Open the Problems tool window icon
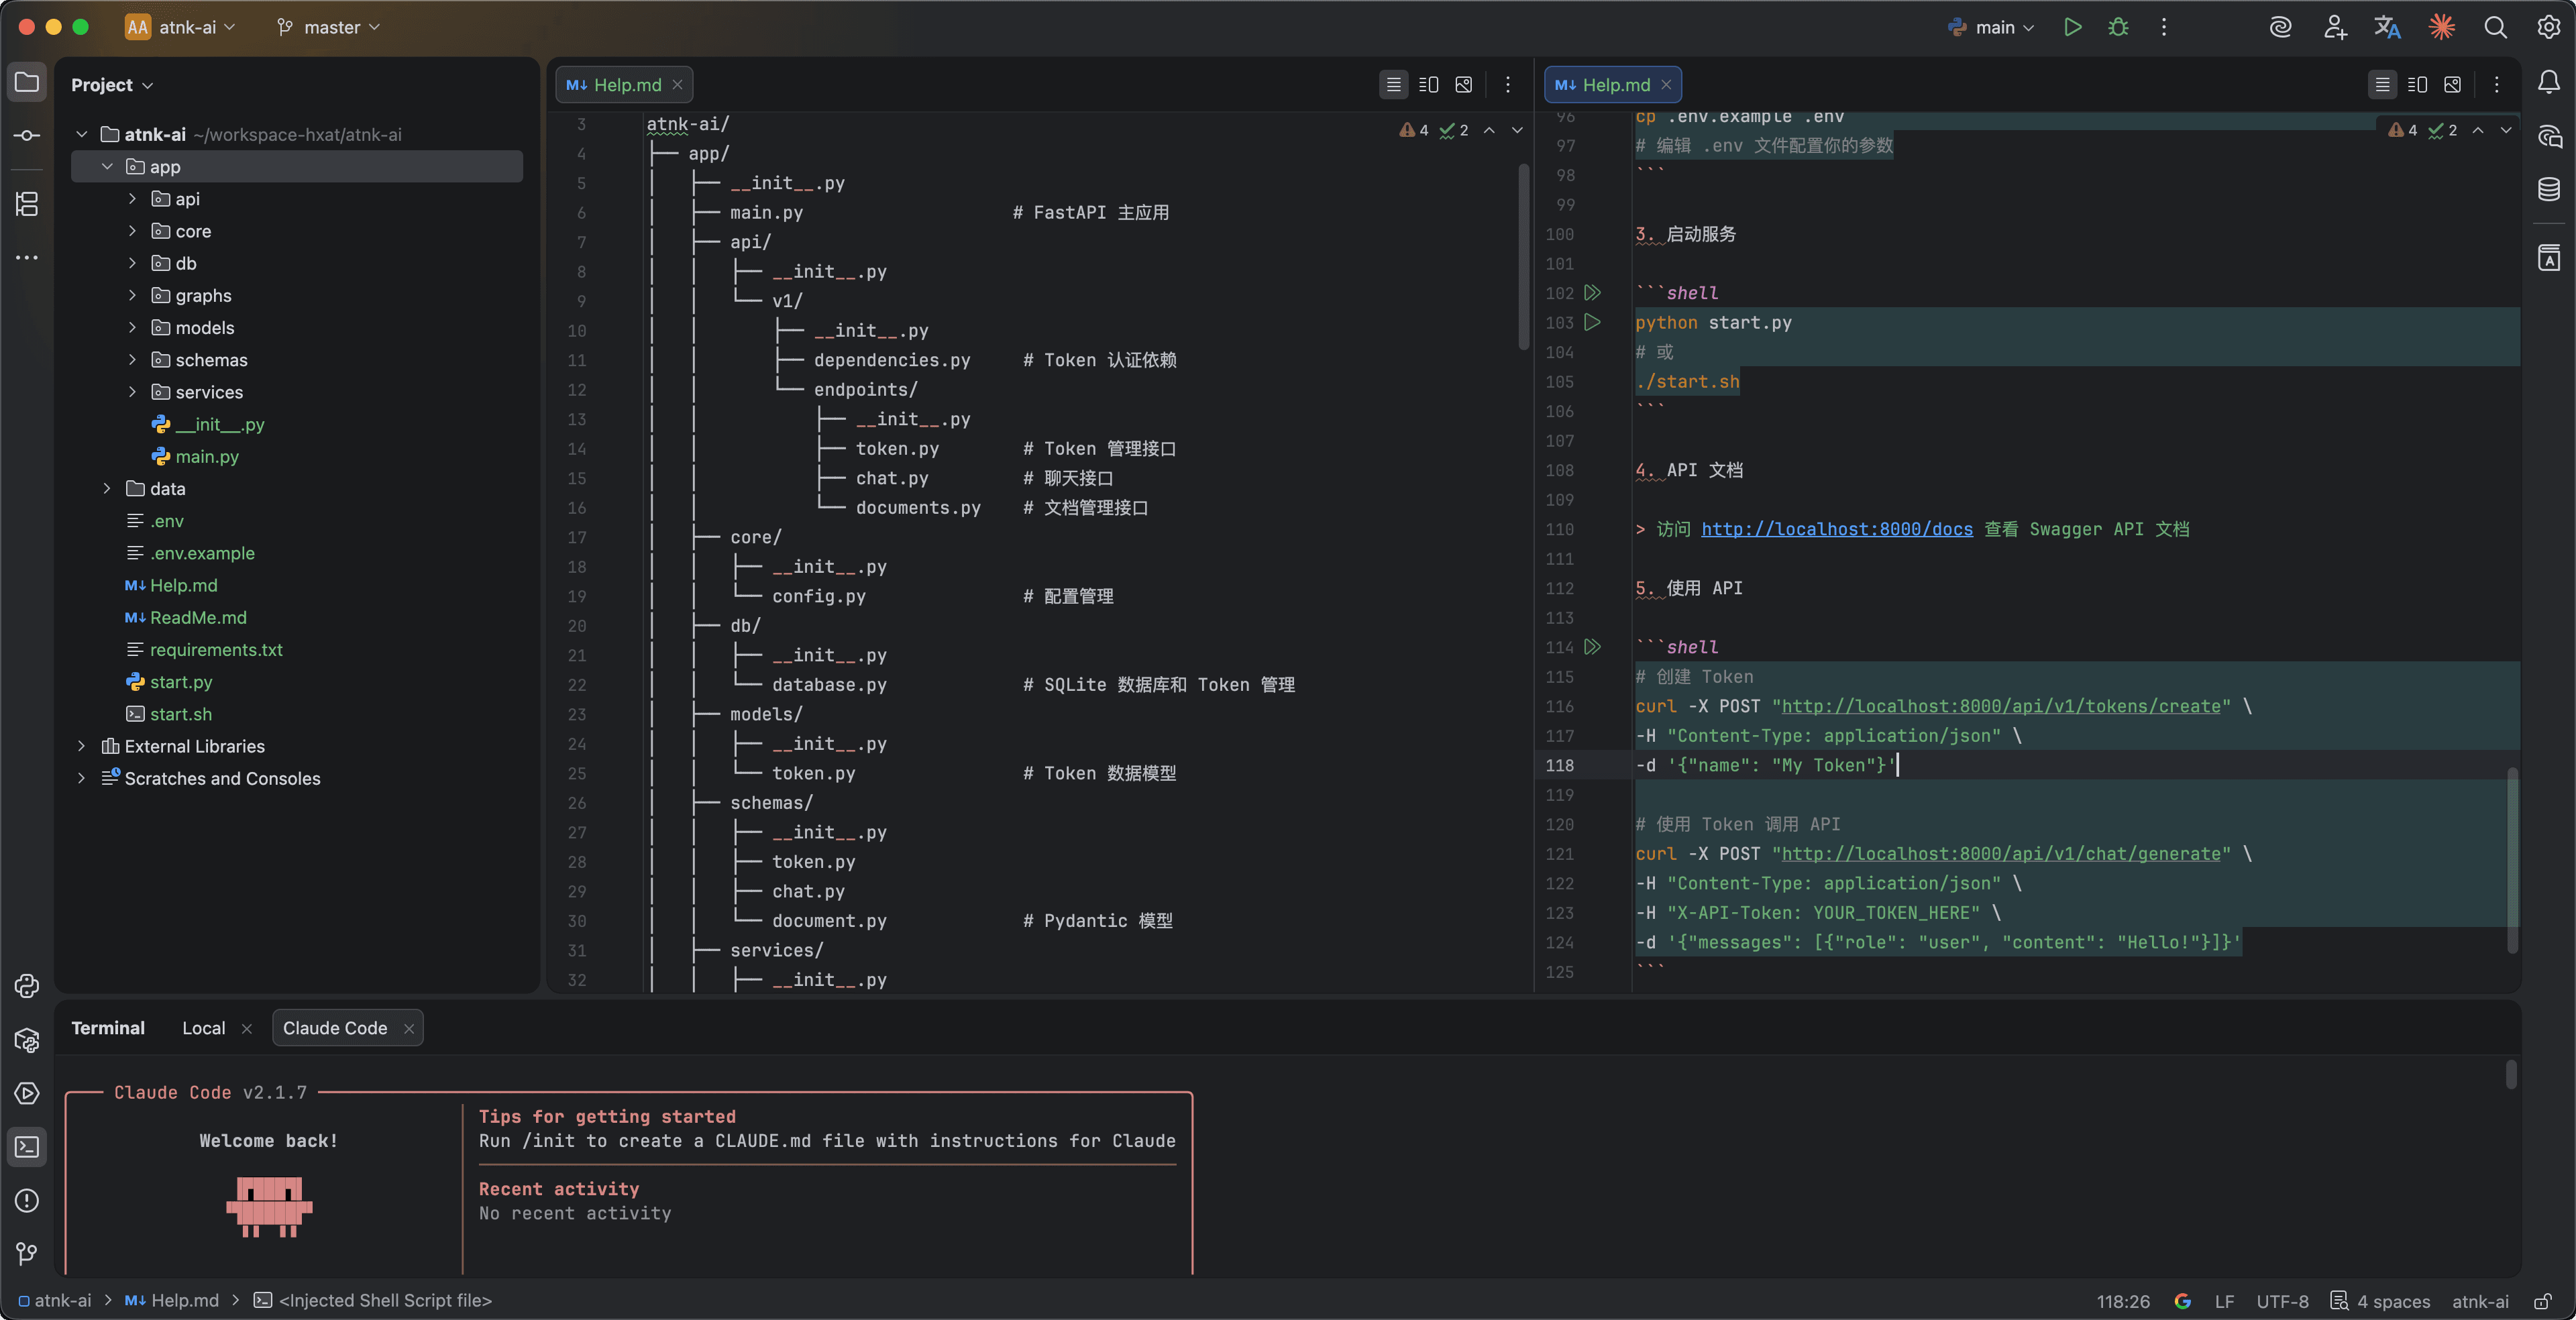 pyautogui.click(x=27, y=1200)
